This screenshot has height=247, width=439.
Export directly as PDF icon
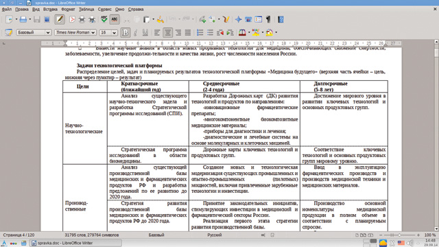[72, 19]
